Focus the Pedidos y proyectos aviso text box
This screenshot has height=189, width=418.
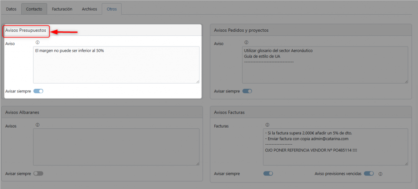[x=325, y=65]
